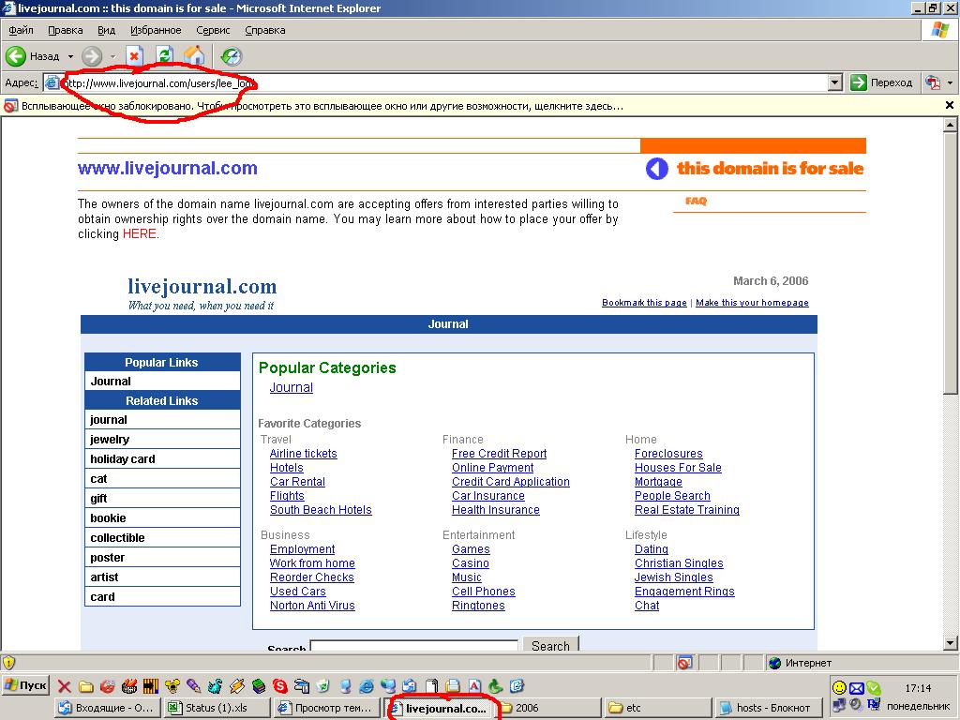Go to the Home page icon
This screenshot has height=720, width=960.
pyautogui.click(x=194, y=56)
